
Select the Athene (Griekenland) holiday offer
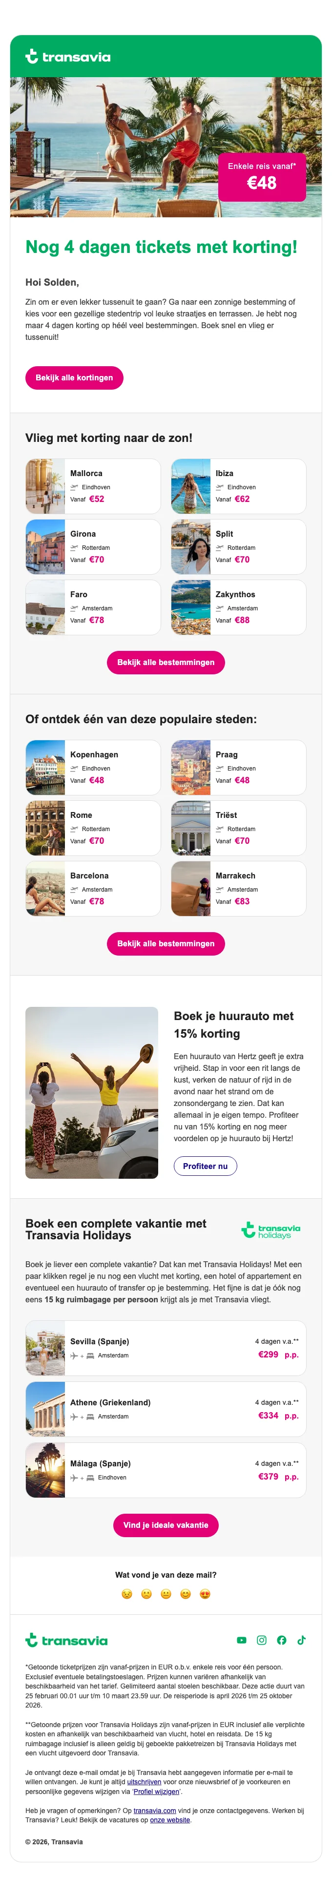pos(166,1409)
